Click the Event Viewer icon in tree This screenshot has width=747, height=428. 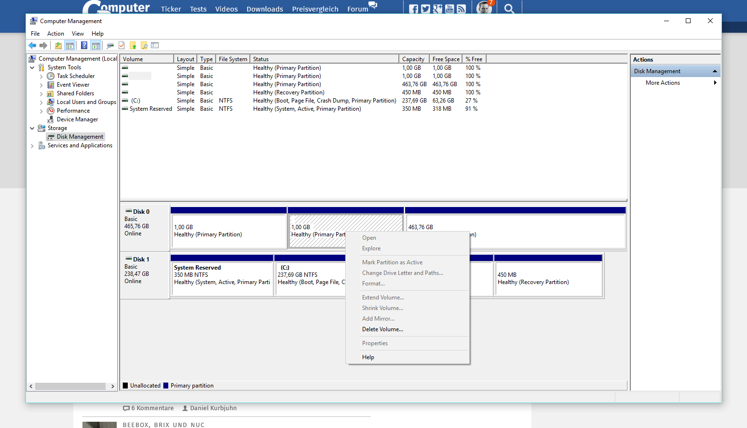(51, 85)
